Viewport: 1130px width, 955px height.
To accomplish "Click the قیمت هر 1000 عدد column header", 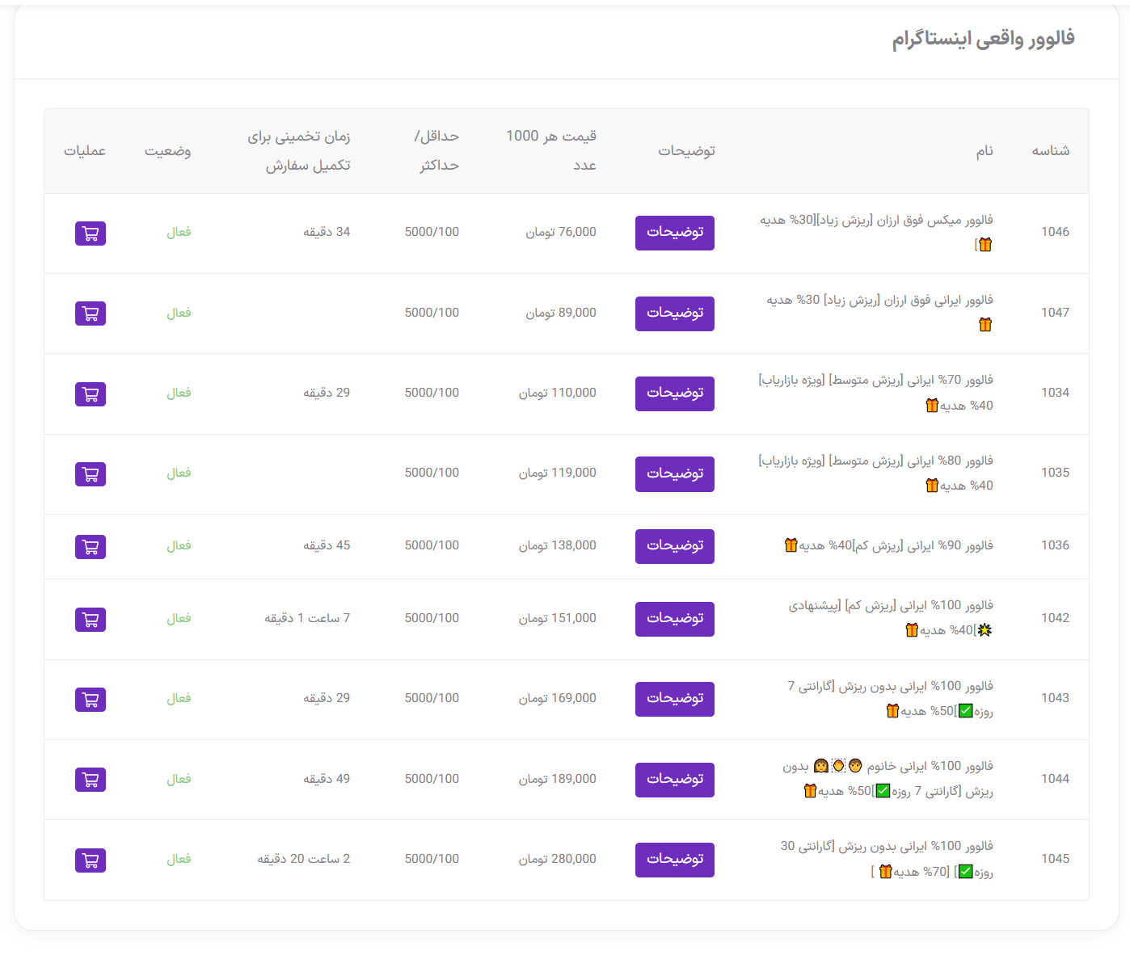I will (551, 150).
